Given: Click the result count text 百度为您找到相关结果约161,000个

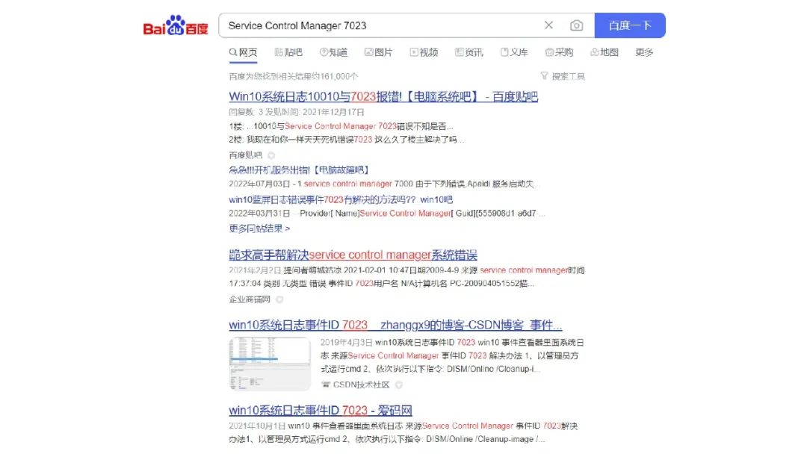Looking at the screenshot, I should [x=294, y=76].
